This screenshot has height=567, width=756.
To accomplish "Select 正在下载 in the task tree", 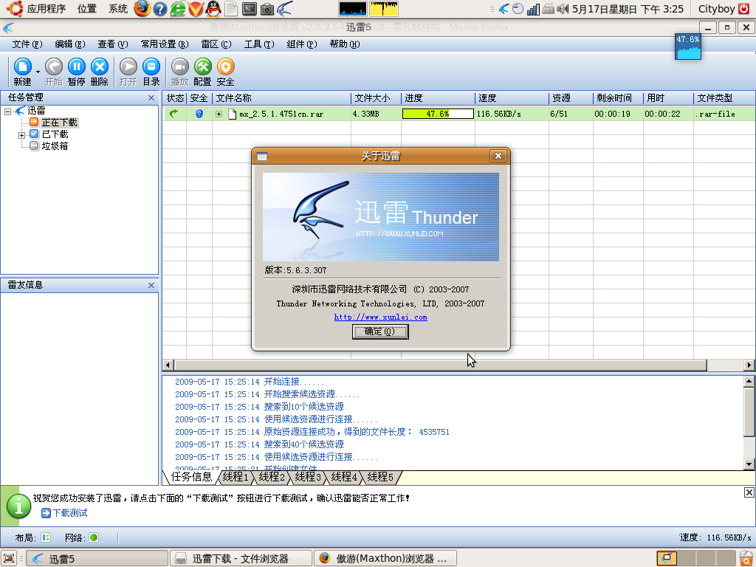I will [x=59, y=123].
